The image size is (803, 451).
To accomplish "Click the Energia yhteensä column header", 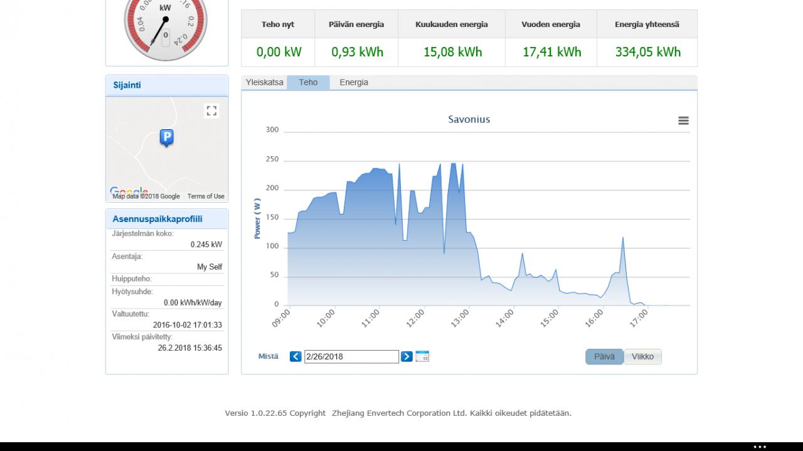I will [x=647, y=24].
